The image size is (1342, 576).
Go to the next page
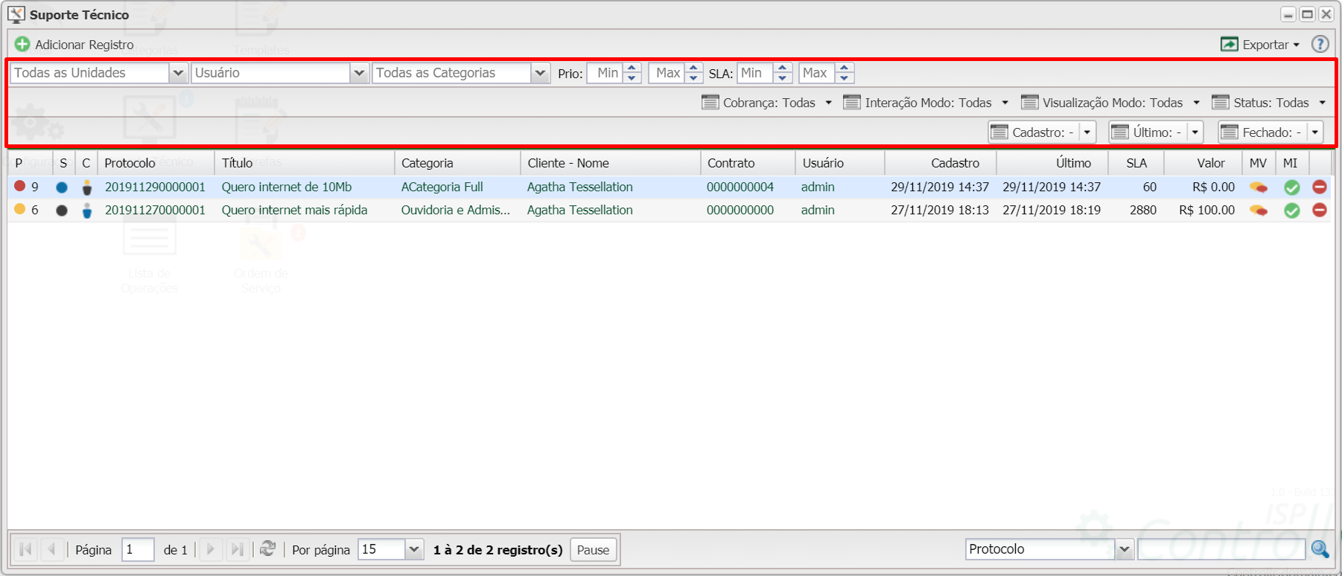[211, 549]
